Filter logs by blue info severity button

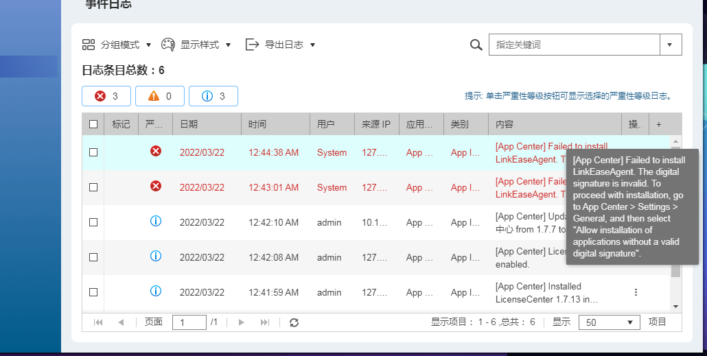tap(213, 96)
